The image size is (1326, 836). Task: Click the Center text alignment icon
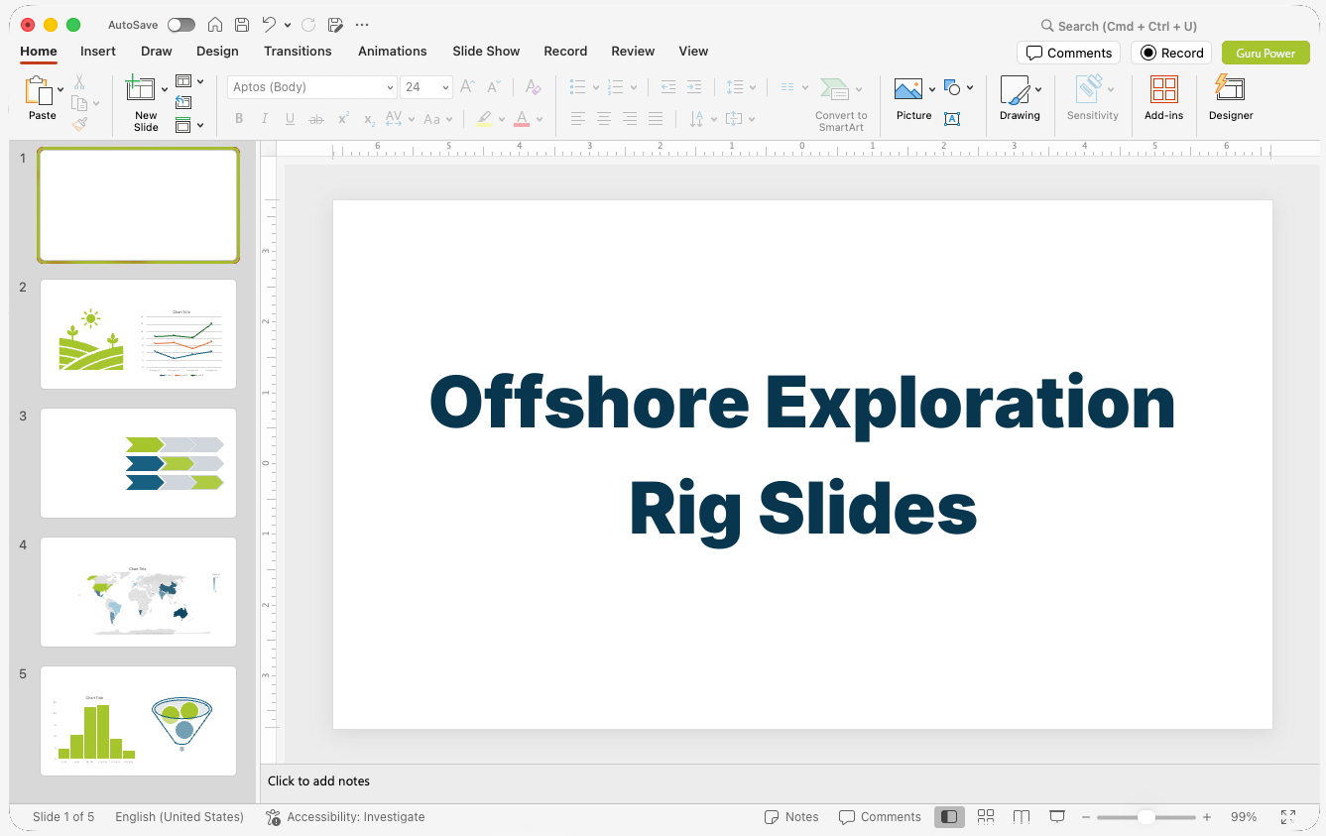click(x=603, y=119)
